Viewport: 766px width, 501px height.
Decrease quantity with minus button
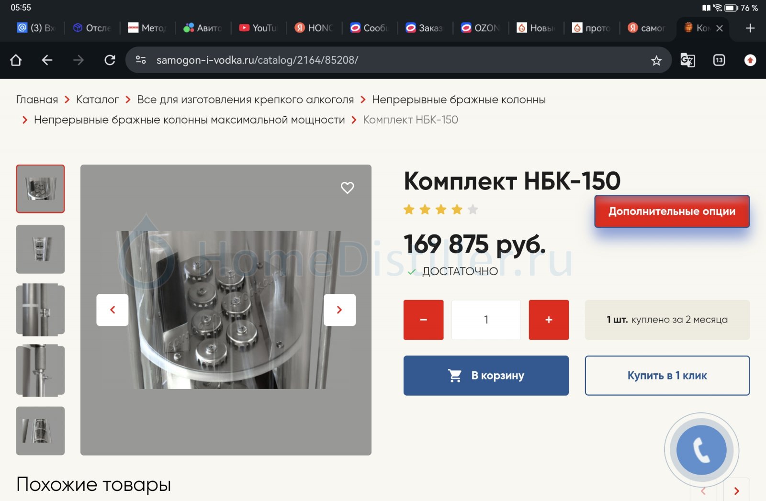click(x=423, y=320)
